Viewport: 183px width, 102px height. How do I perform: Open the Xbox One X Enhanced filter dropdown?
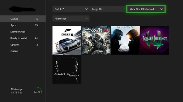(x=146, y=9)
